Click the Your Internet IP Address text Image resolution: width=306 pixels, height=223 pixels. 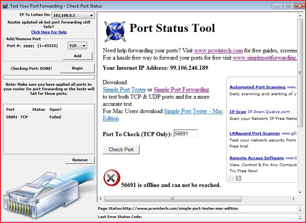pos(155,68)
